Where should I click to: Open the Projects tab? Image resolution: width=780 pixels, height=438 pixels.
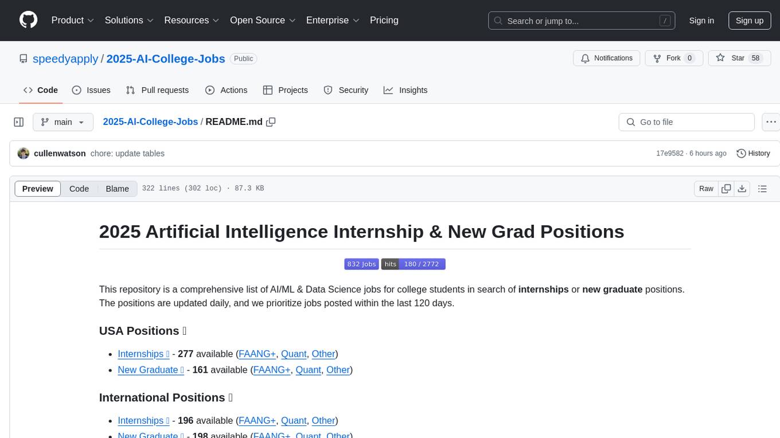[x=286, y=90]
